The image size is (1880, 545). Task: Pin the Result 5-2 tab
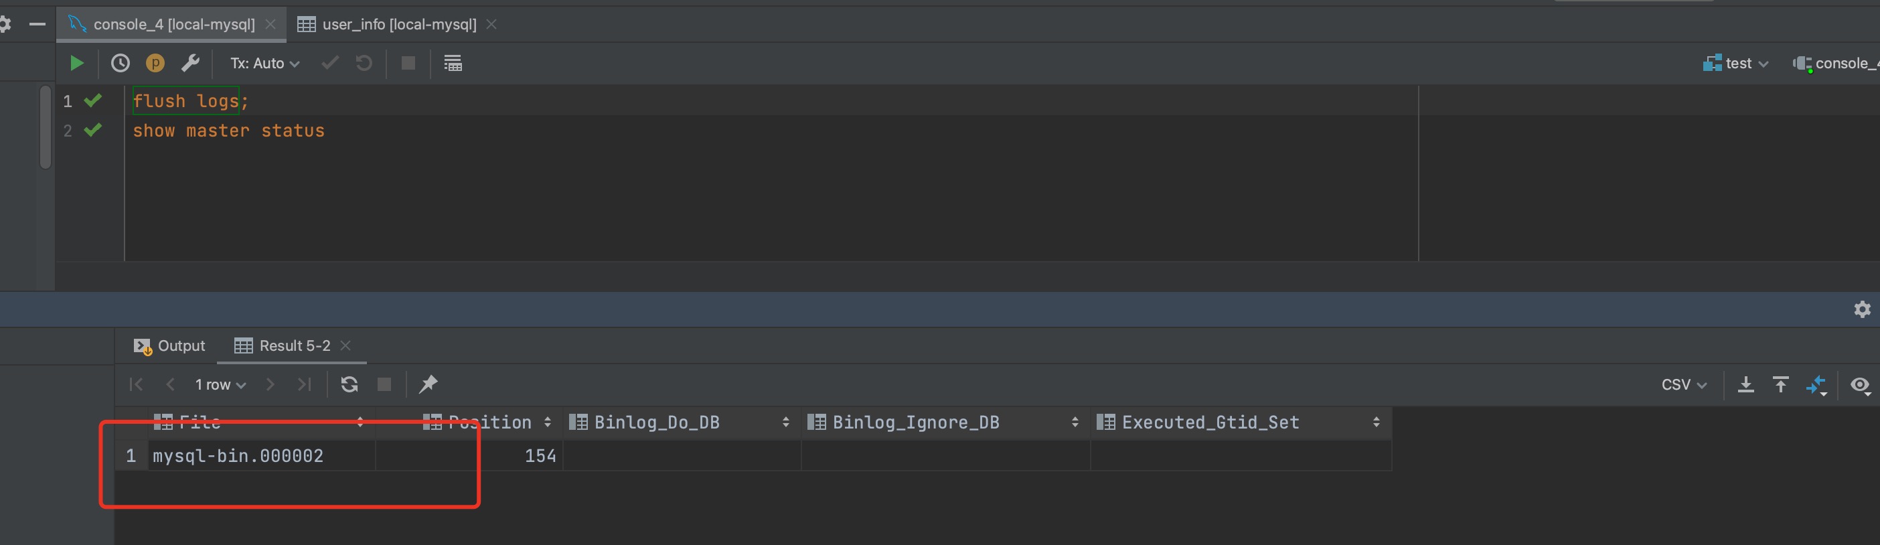click(428, 384)
